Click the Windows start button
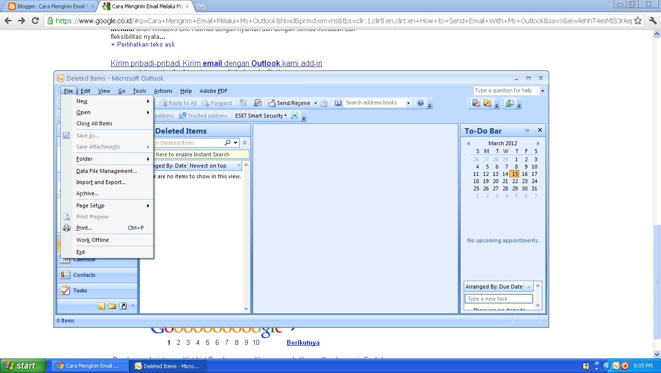Screen dimensions: 661x373 click(23, 366)
